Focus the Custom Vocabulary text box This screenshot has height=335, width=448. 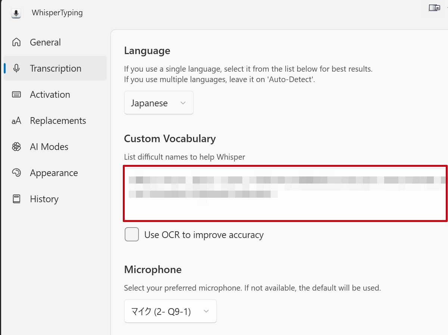285,193
